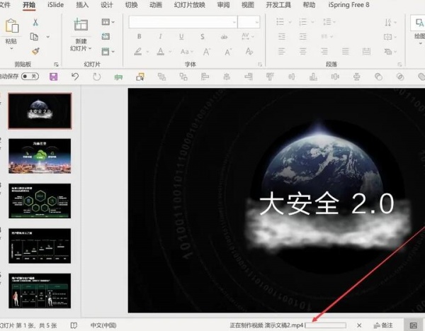Open the slide section dropdown
This screenshot has height=331, width=425.
(x=108, y=51)
